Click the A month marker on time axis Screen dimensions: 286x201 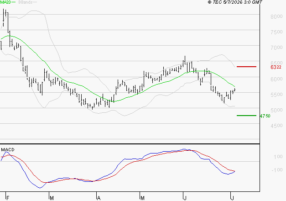99,198
